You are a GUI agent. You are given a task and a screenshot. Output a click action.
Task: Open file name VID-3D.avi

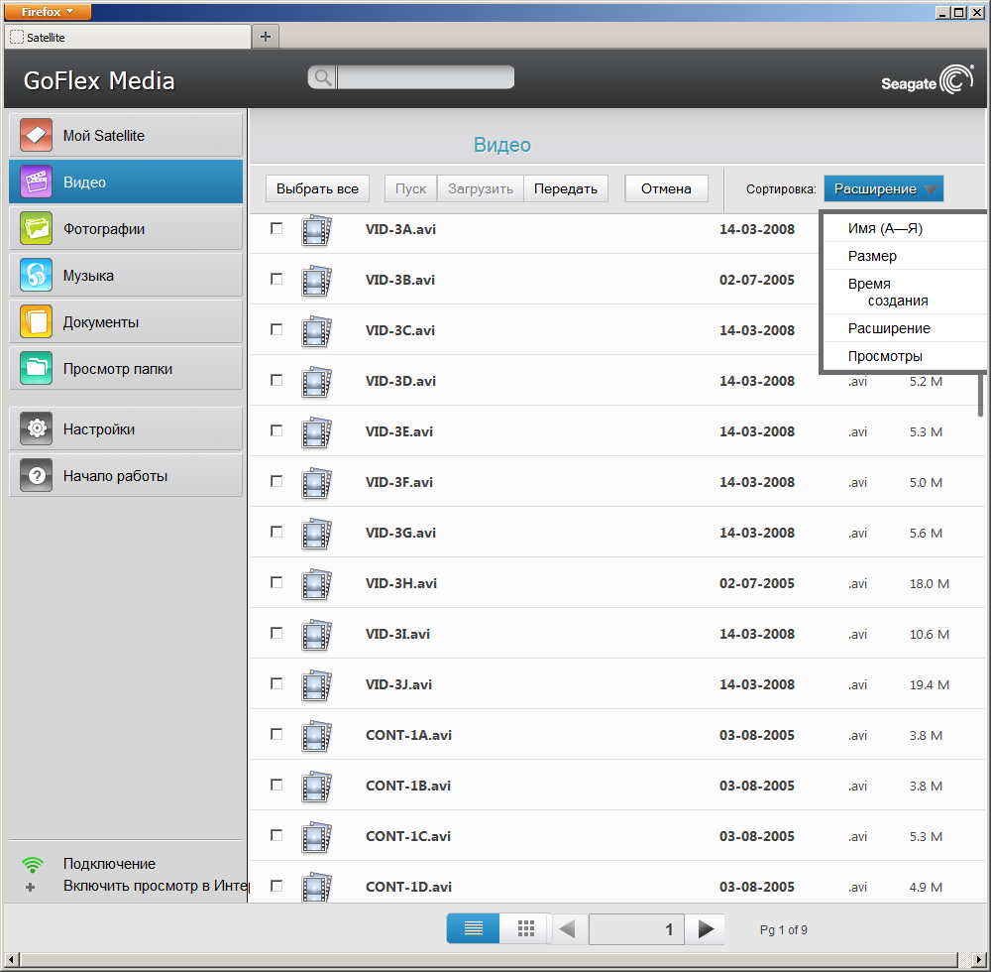pos(400,381)
